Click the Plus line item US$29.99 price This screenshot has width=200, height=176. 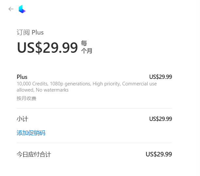click(160, 77)
